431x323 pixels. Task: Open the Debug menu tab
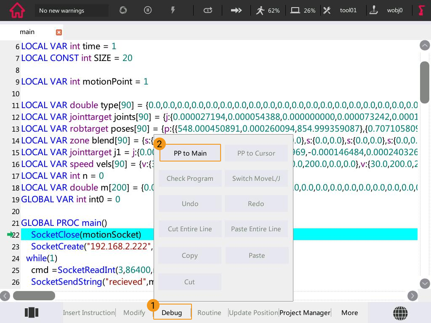click(172, 312)
